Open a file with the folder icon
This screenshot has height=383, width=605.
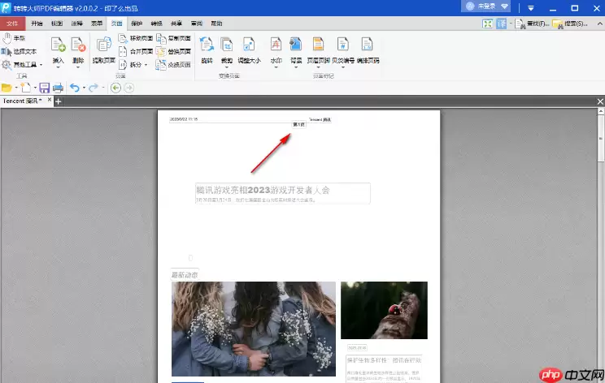click(7, 88)
